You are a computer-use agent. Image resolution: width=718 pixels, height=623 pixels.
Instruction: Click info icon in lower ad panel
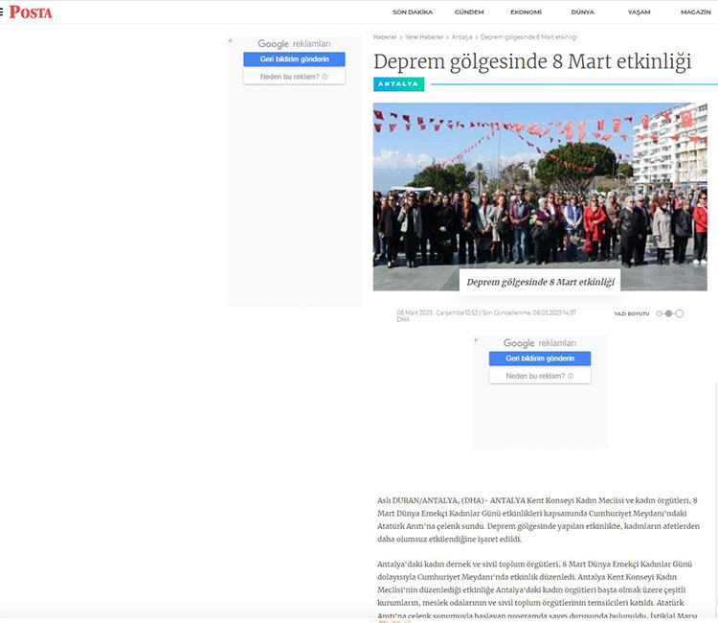(571, 376)
